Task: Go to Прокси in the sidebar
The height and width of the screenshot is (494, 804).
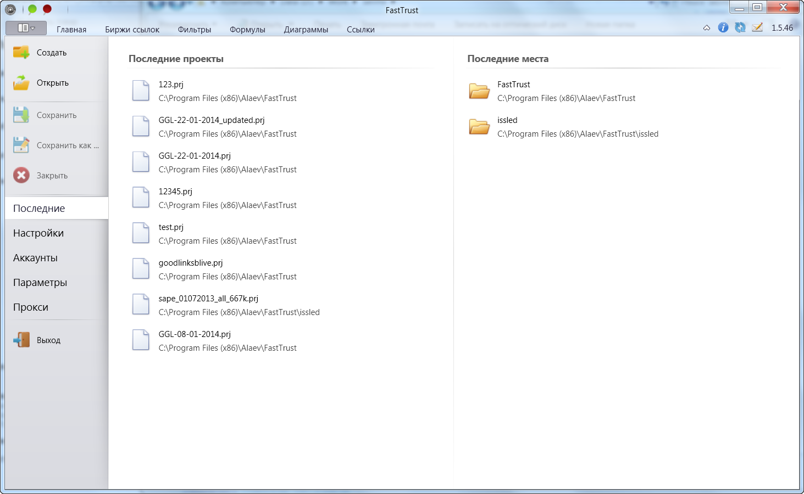Action: (31, 307)
